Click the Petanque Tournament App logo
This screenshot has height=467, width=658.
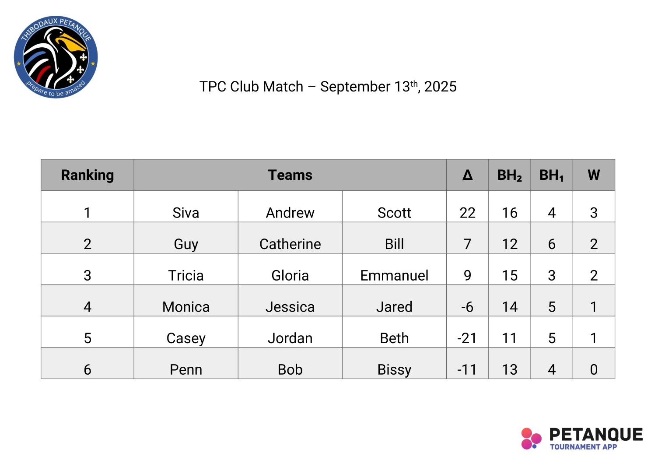click(582, 438)
